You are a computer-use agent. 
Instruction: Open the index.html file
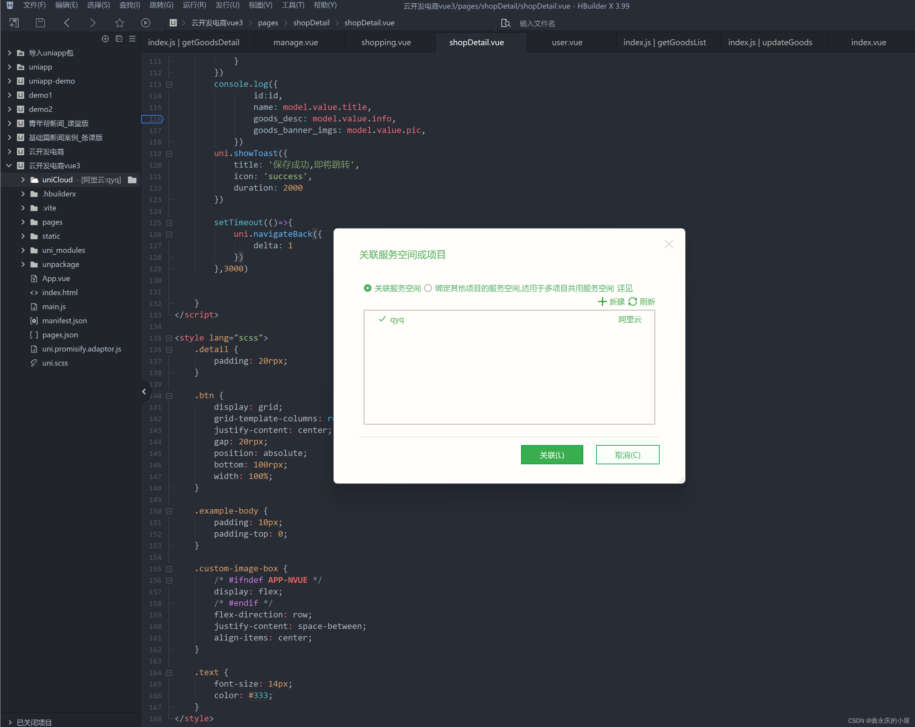click(x=60, y=293)
